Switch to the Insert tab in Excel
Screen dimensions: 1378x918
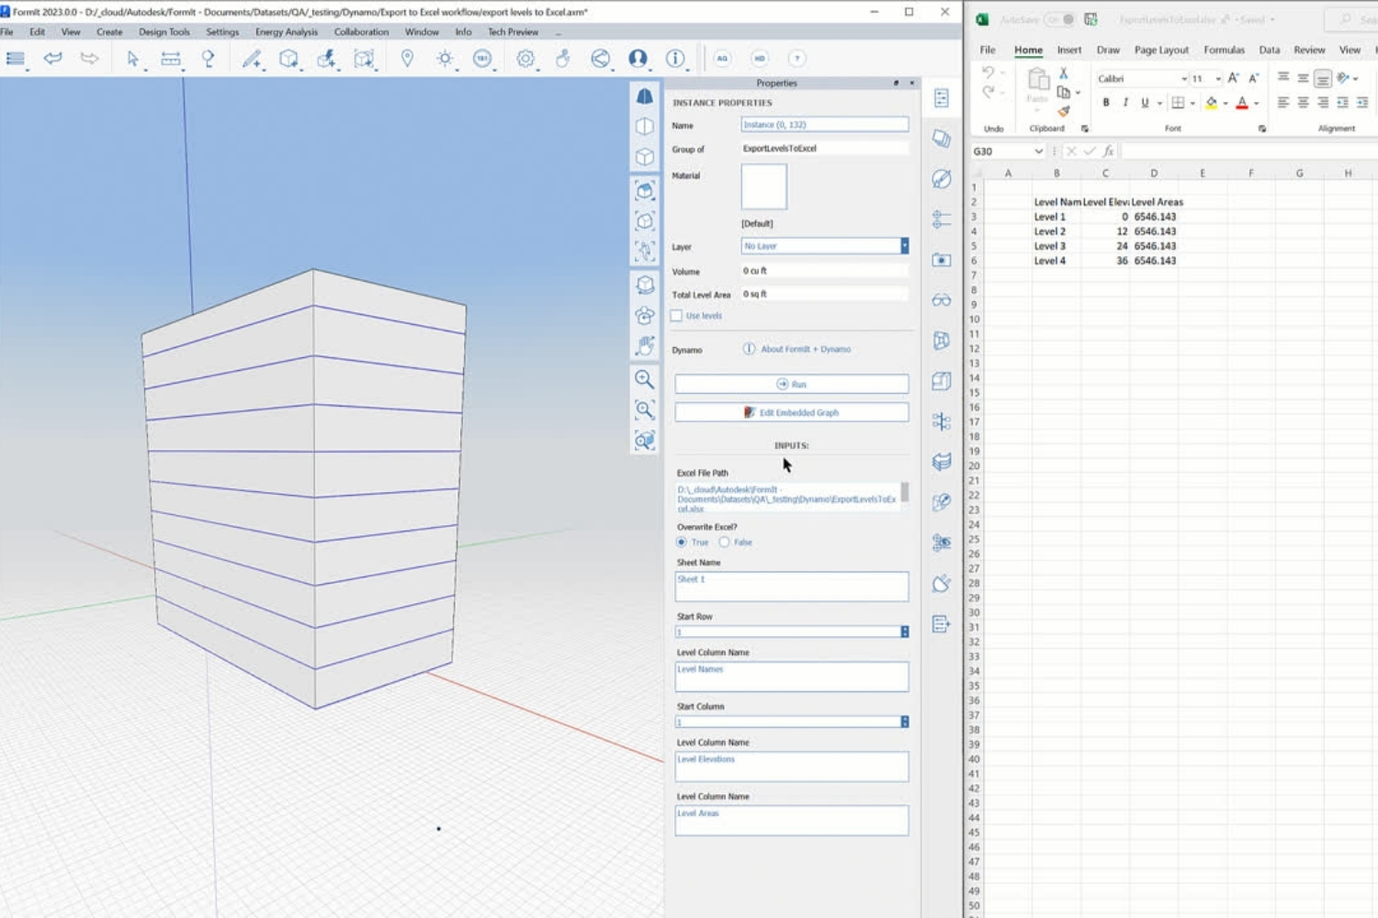click(x=1069, y=50)
